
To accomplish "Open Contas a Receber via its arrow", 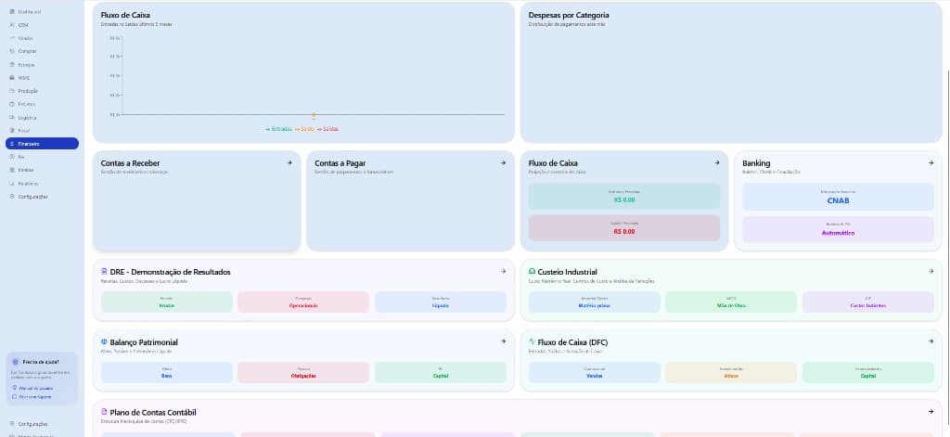I will tap(289, 162).
